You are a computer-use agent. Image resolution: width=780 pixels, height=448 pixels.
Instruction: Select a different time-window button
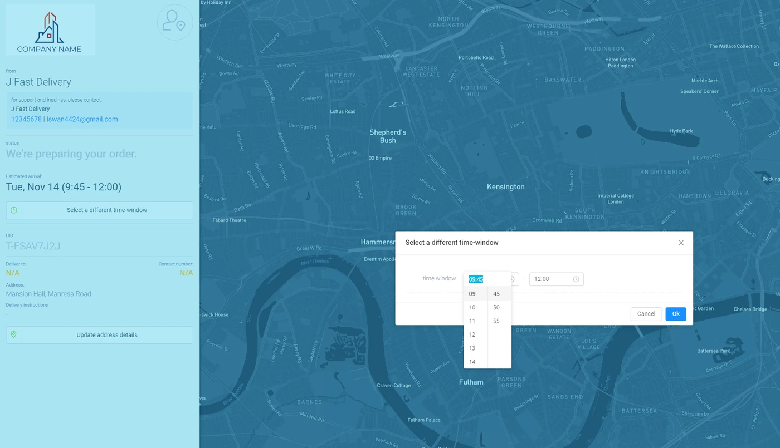pyautogui.click(x=100, y=210)
